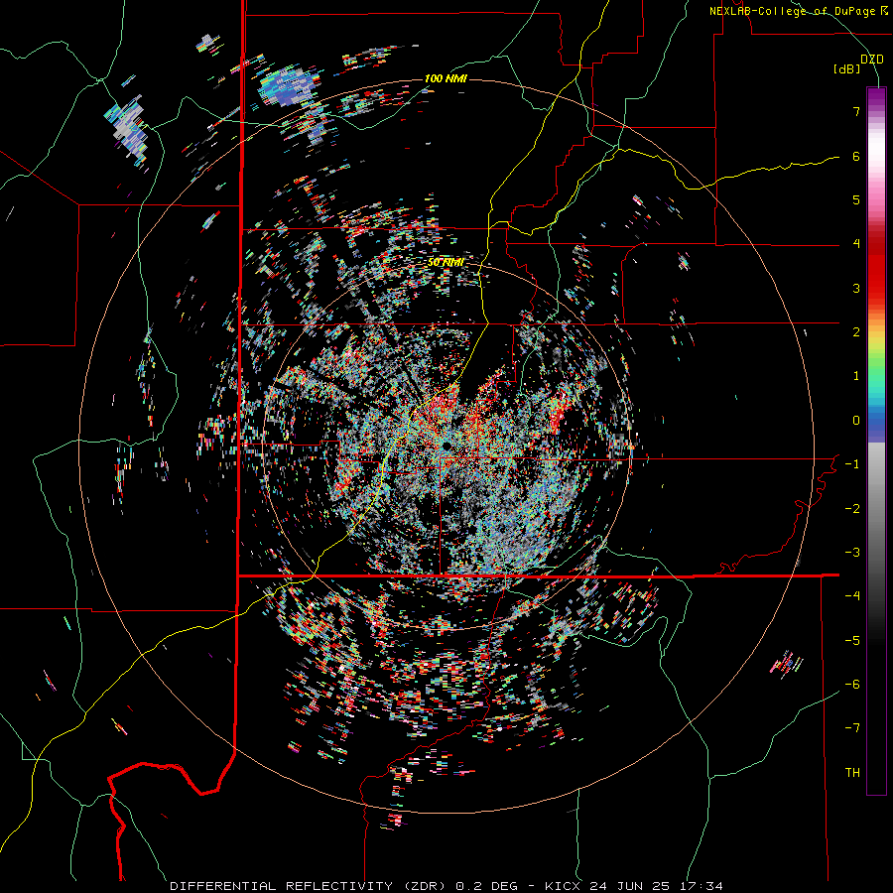Click the 100 NMI range ring label

[446, 78]
